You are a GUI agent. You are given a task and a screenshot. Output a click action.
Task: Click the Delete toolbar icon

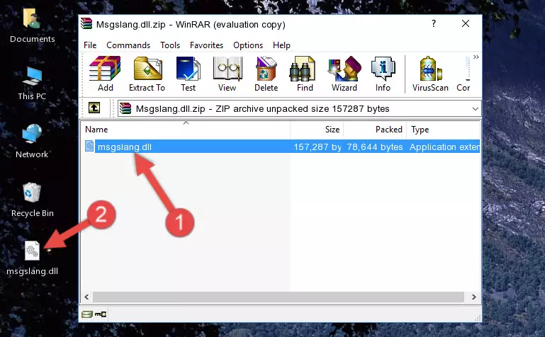click(266, 74)
